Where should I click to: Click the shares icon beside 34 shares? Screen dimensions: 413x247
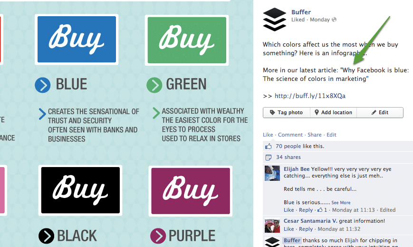(269, 157)
